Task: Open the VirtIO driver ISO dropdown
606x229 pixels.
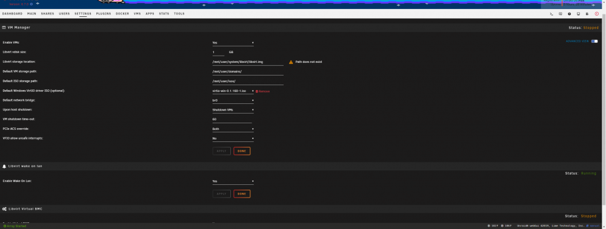Action: pyautogui.click(x=233, y=91)
